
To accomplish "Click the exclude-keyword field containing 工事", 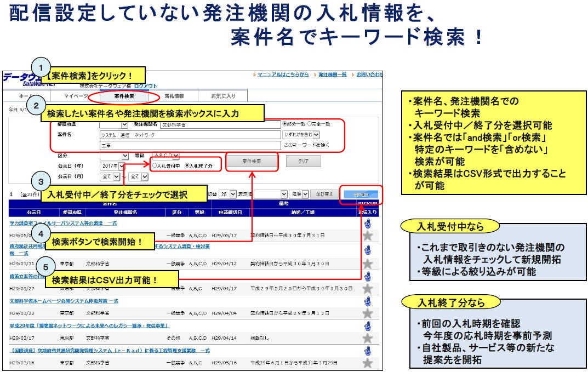I will click(x=190, y=145).
